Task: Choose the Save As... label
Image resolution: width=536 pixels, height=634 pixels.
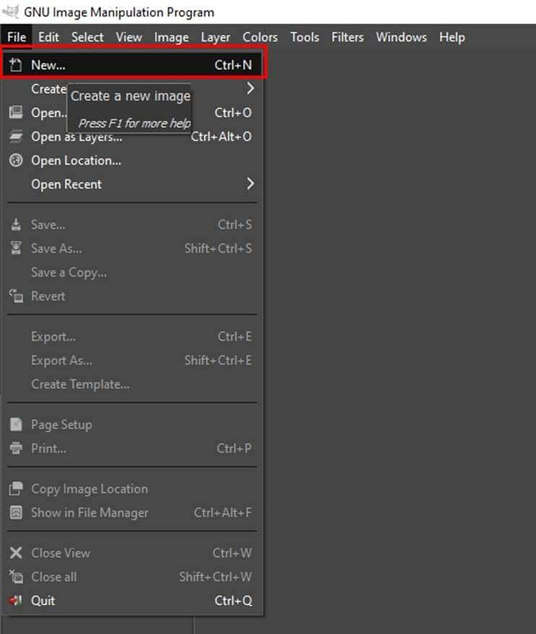Action: pyautogui.click(x=56, y=248)
